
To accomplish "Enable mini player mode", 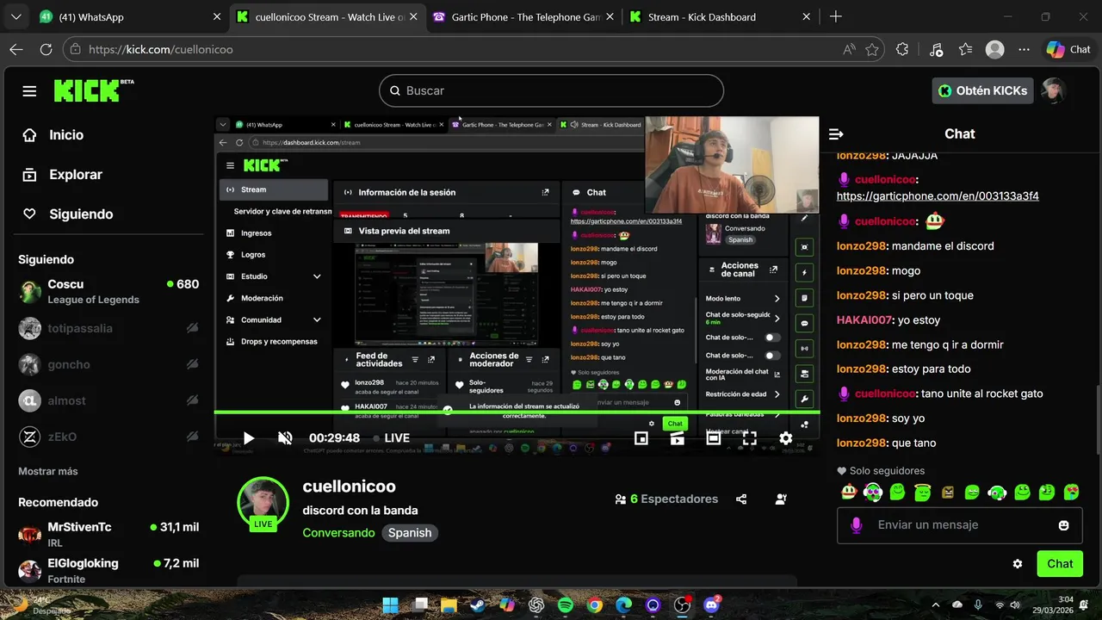I will [x=641, y=438].
